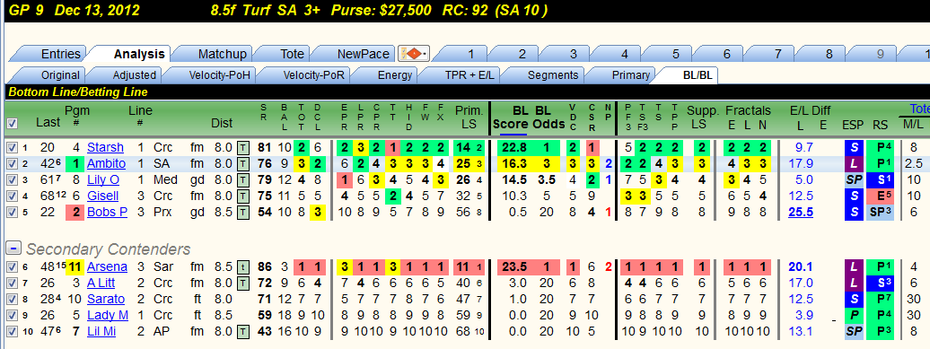Collapse the Secondary Contenders group
Viewport: 930px width, 349px height.
[x=13, y=249]
